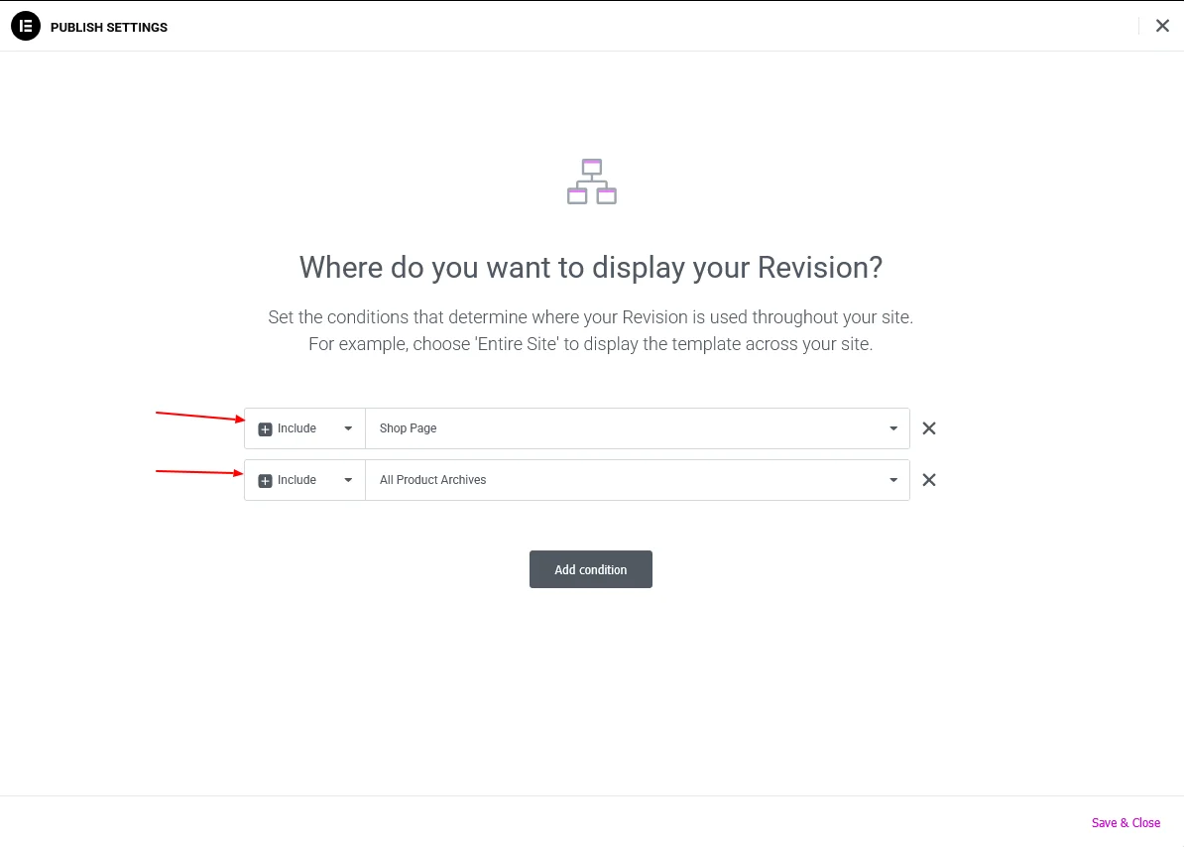Remove the Shop Page condition

click(929, 428)
